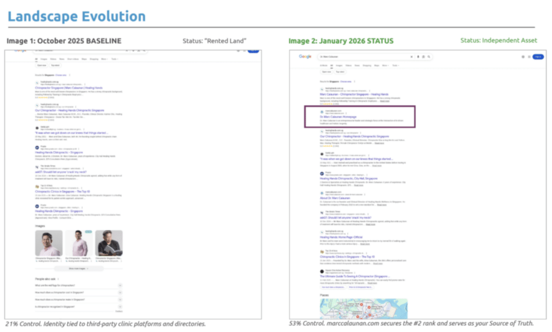Select AI Mode tab in January screenshot
The image size is (552, 332).
323,65
